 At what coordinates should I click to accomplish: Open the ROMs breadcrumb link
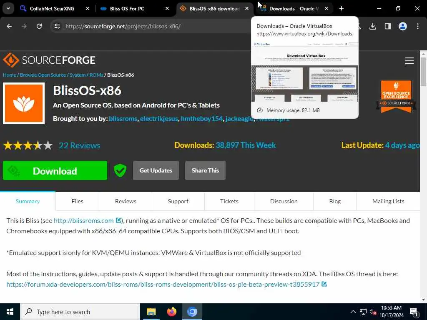[x=96, y=75]
